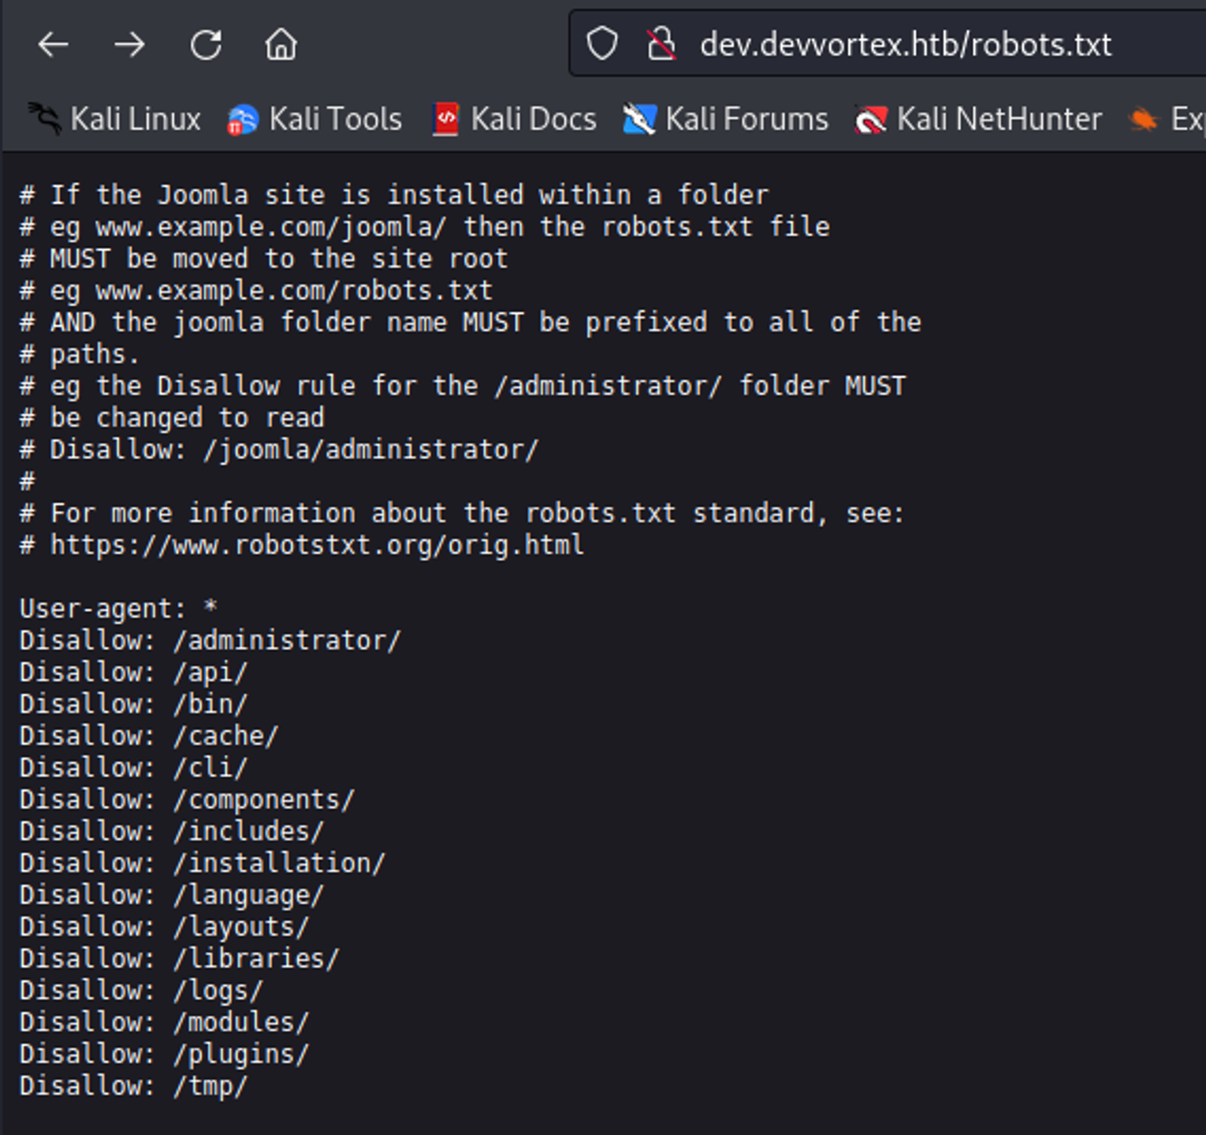
Task: Click the Kali Docs bookmark icon
Action: (445, 120)
